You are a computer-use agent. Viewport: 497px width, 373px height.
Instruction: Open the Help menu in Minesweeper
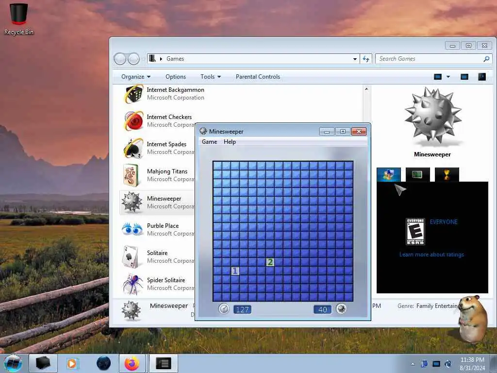tap(230, 142)
